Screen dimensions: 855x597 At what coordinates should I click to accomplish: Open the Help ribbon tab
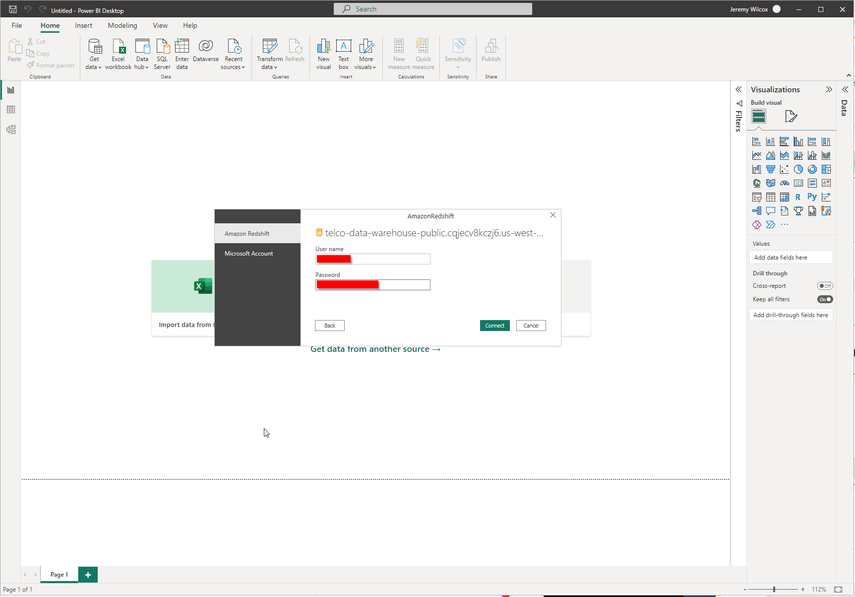coord(190,25)
